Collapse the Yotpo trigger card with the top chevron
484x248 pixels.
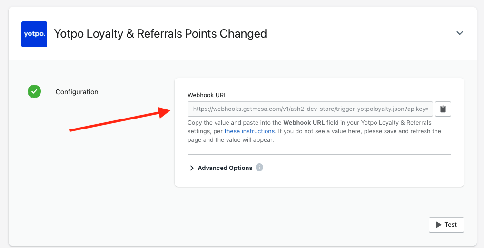460,33
